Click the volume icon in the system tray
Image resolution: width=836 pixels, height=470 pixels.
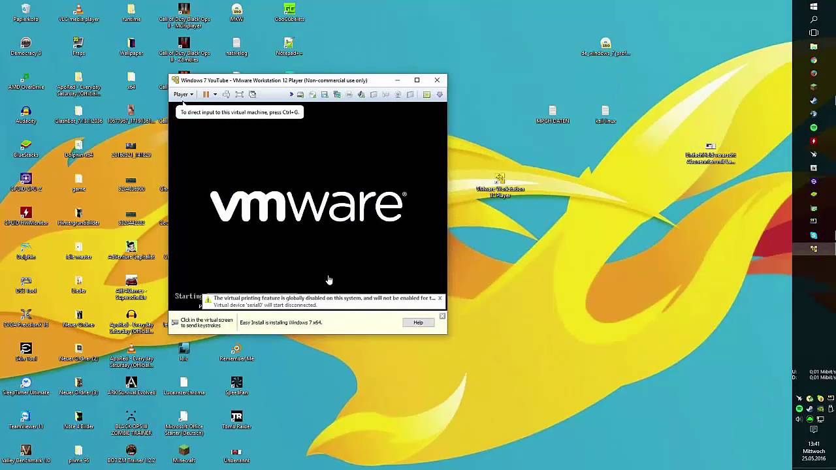tap(799, 420)
